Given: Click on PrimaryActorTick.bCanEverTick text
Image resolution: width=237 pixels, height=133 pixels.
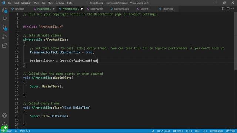Looking at the screenshot, I should (55, 52).
